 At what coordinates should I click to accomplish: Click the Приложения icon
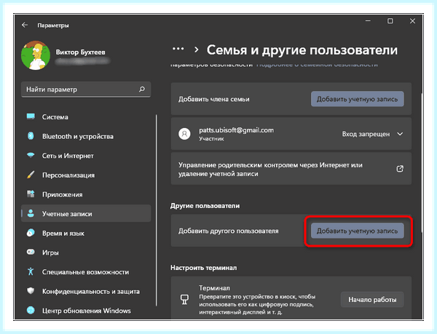pyautogui.click(x=31, y=194)
